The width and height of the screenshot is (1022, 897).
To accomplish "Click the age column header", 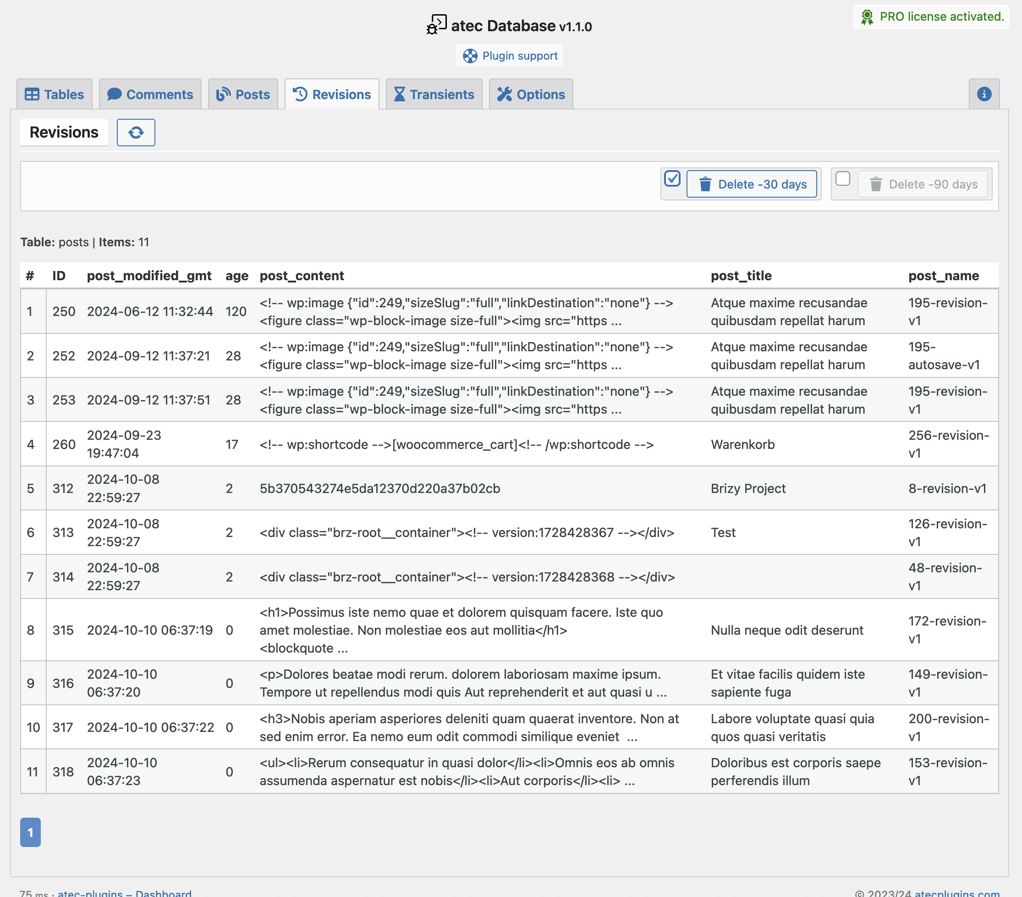I will coord(237,276).
